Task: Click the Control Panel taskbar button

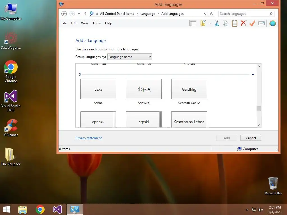Action: click(x=75, y=209)
